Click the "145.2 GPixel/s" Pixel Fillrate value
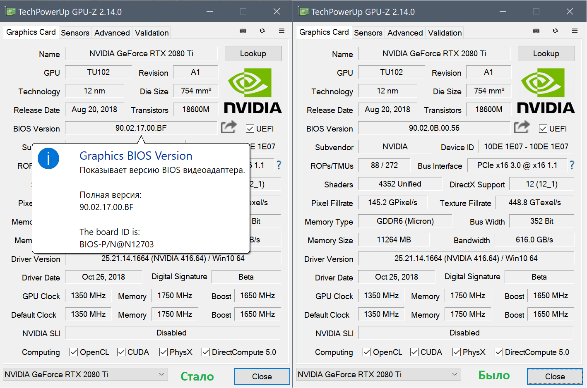 click(x=393, y=202)
